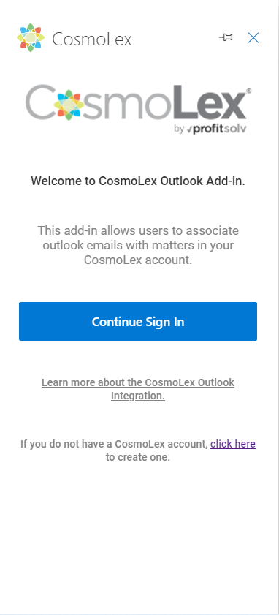279x615 pixels.
Task: Click the profitsolv checkmark symbol
Action: pos(189,130)
